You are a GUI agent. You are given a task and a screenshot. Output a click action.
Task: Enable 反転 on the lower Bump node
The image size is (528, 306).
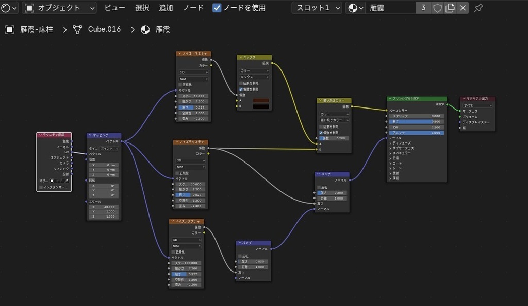240,256
